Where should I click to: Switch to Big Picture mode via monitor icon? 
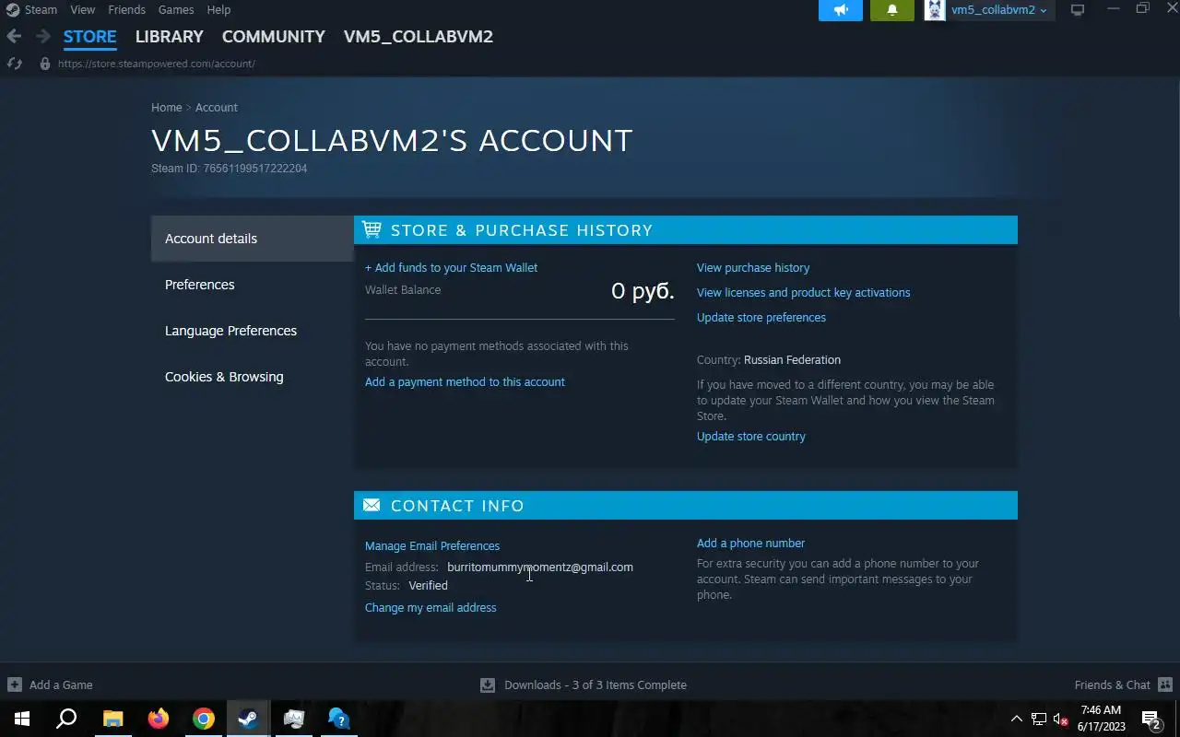pyautogui.click(x=1077, y=10)
